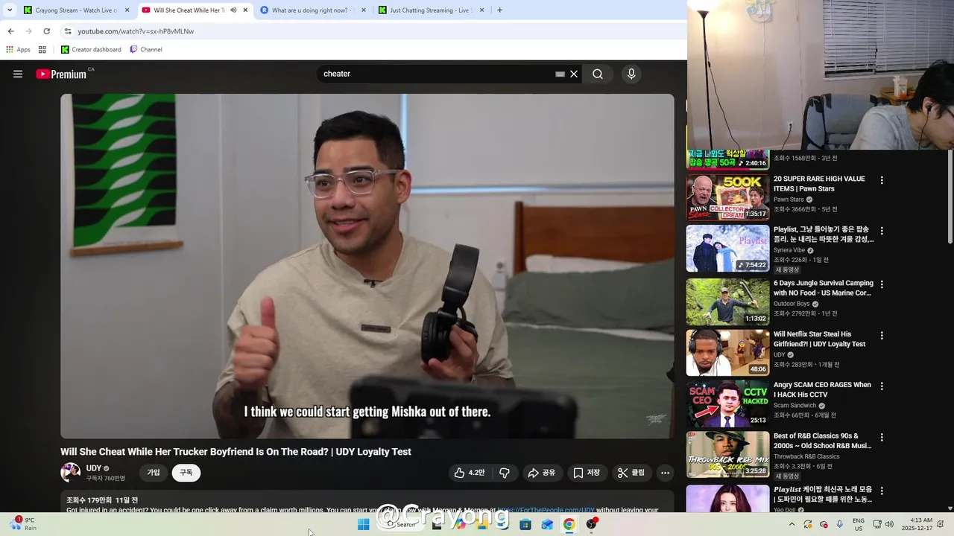Open options menu for Synera Vibe playlist video
The image size is (954, 536).
point(882,231)
